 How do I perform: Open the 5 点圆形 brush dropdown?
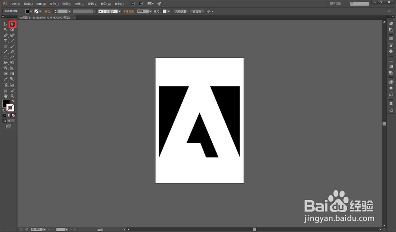[x=120, y=12]
